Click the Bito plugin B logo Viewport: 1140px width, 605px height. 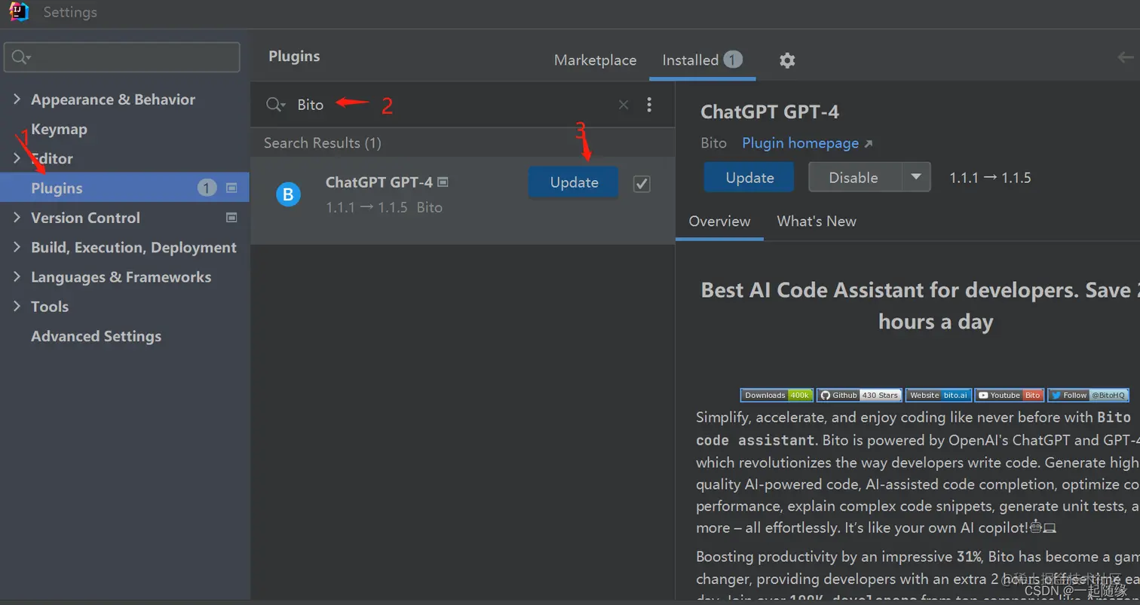point(288,195)
